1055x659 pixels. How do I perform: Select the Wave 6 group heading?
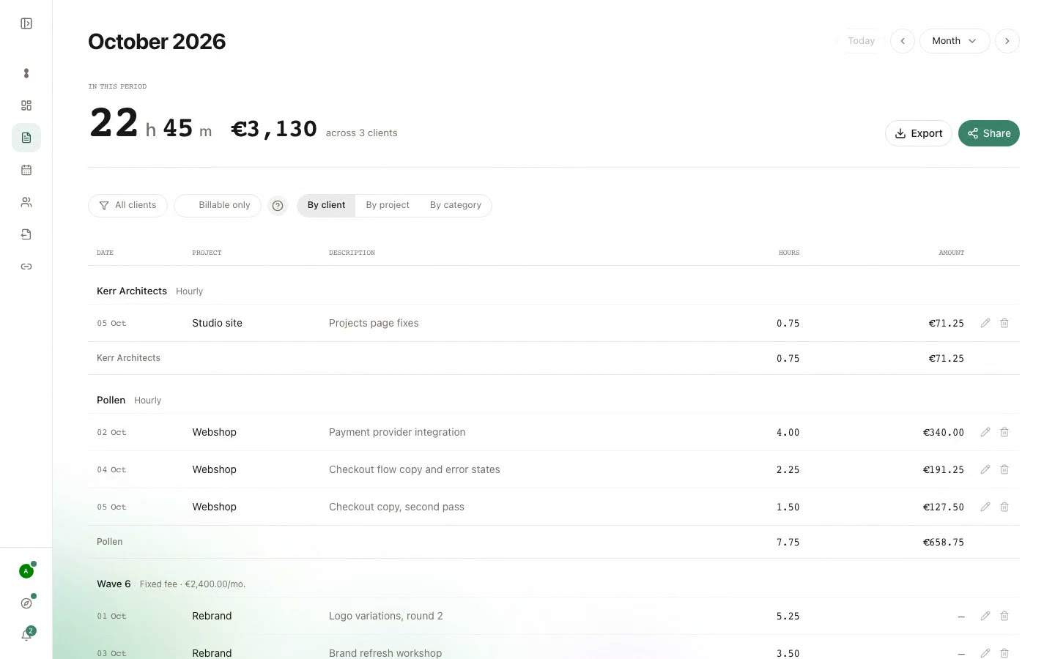tap(114, 584)
